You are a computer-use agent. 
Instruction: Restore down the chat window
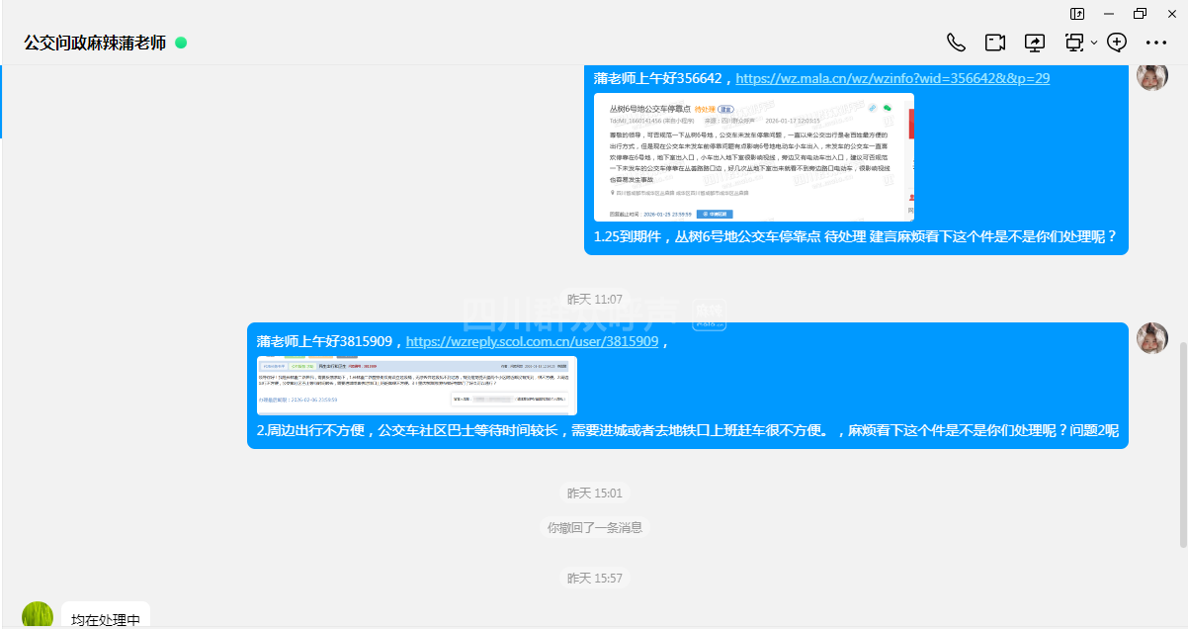coord(1141,14)
